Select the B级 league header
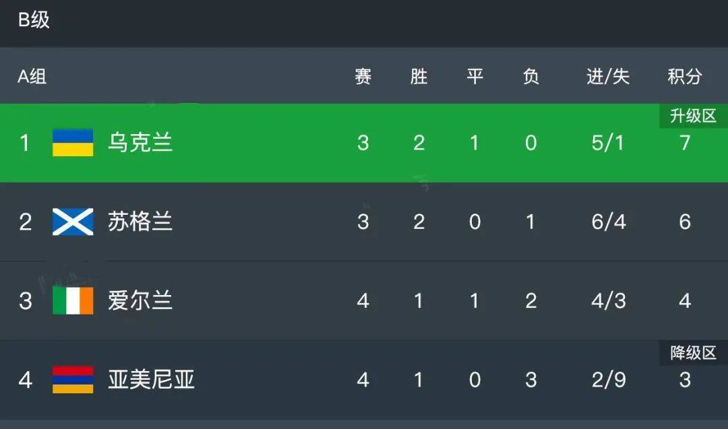728x429 pixels. (34, 20)
